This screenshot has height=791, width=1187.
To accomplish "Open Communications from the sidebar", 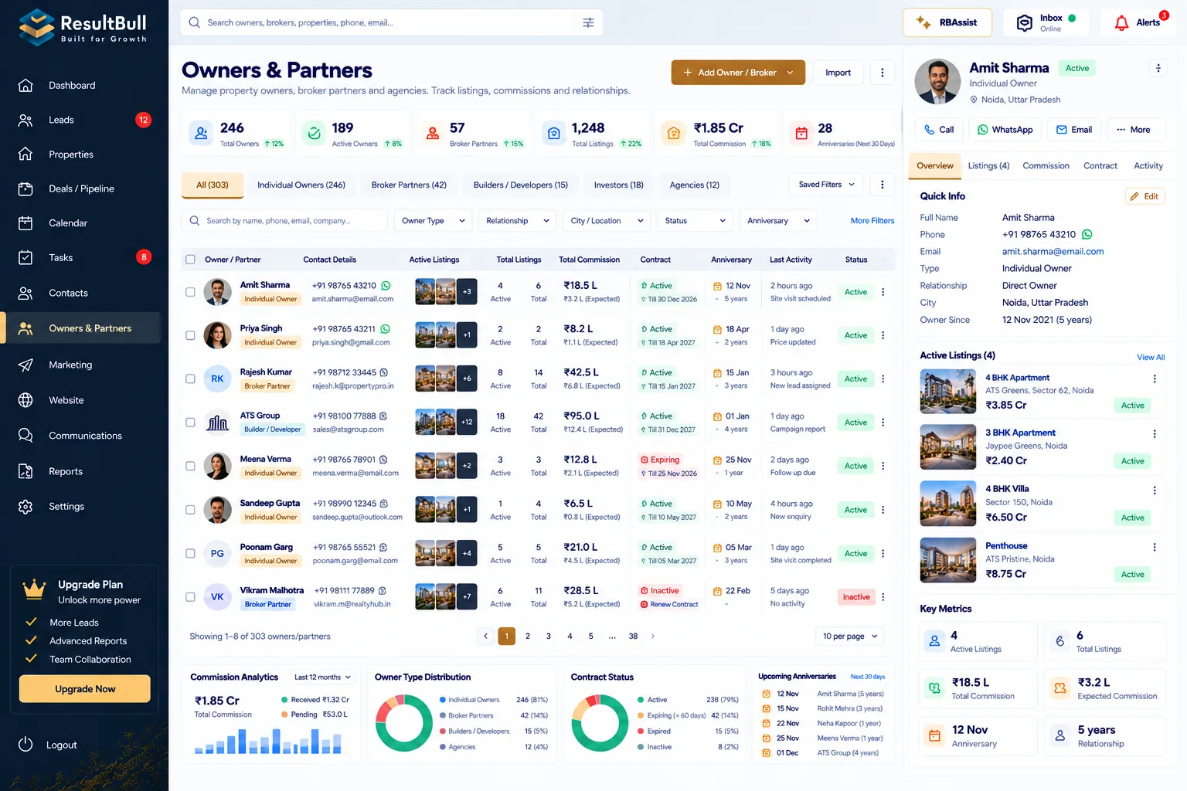I will click(84, 436).
